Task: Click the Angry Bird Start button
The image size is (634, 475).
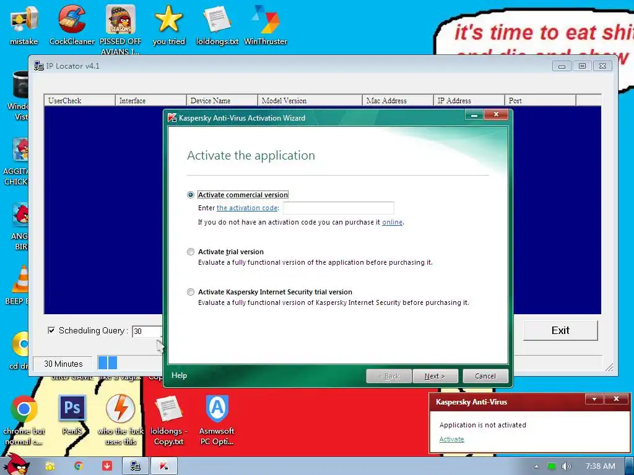Action: coord(16,464)
